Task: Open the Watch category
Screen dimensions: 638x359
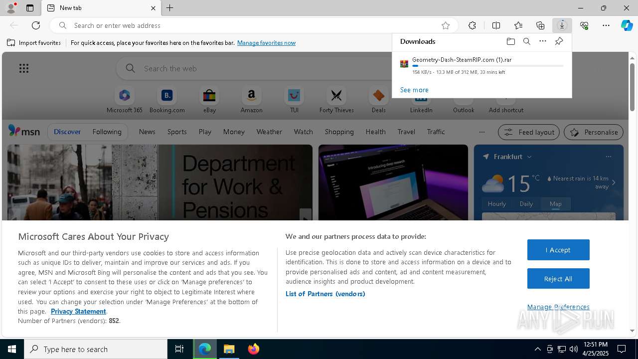Action: [304, 132]
